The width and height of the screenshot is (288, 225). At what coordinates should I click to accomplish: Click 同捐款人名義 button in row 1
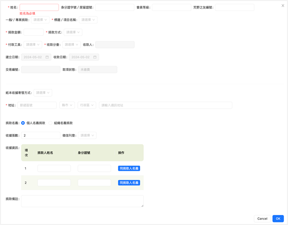[129, 169]
